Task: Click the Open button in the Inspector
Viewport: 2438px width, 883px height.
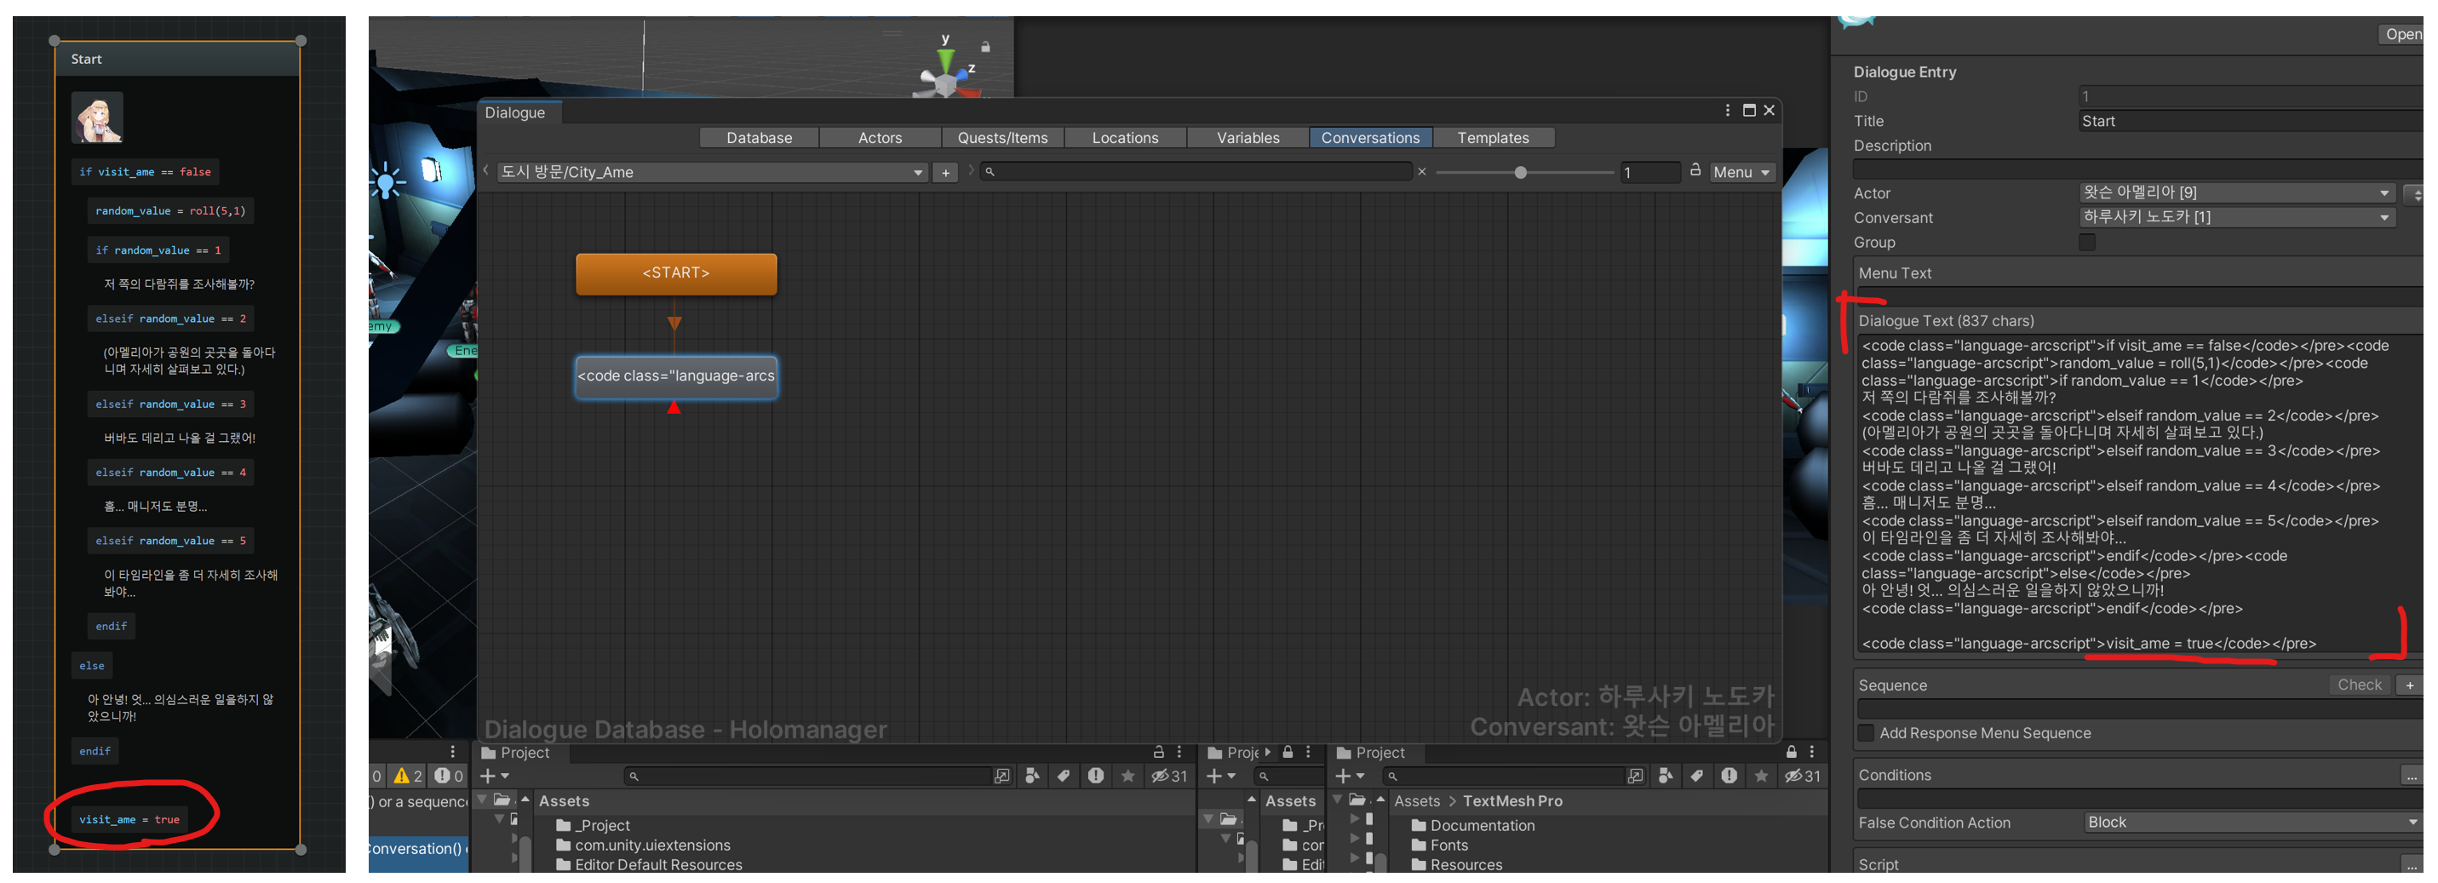Action: point(2402,35)
